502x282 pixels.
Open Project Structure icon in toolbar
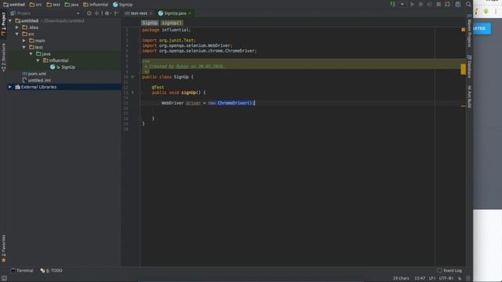tap(458, 4)
